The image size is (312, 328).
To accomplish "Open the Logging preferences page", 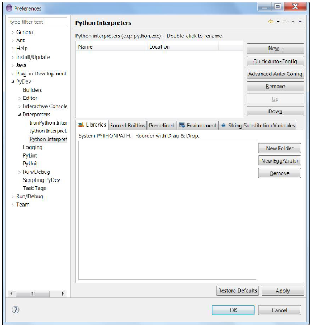I will point(32,148).
